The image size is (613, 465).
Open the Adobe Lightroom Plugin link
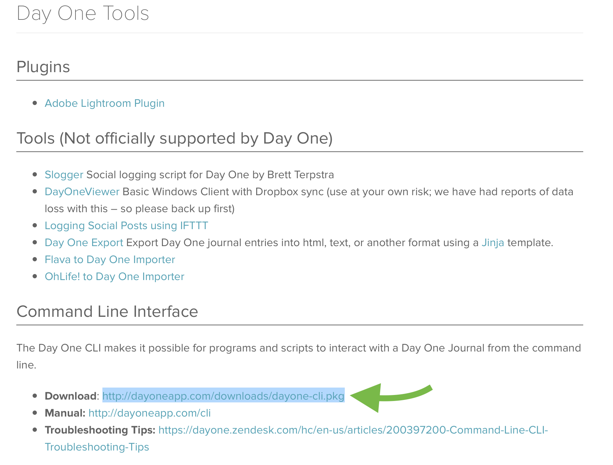coord(105,103)
